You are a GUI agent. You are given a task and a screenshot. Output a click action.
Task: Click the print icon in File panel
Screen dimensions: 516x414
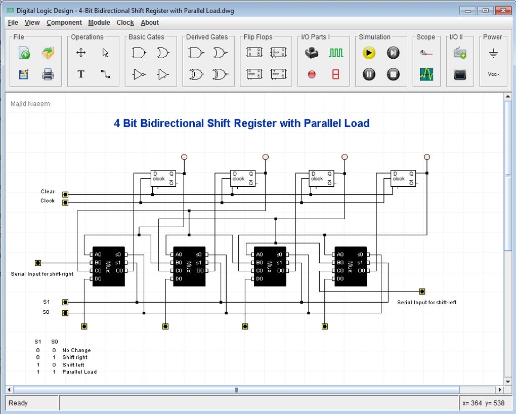point(48,74)
